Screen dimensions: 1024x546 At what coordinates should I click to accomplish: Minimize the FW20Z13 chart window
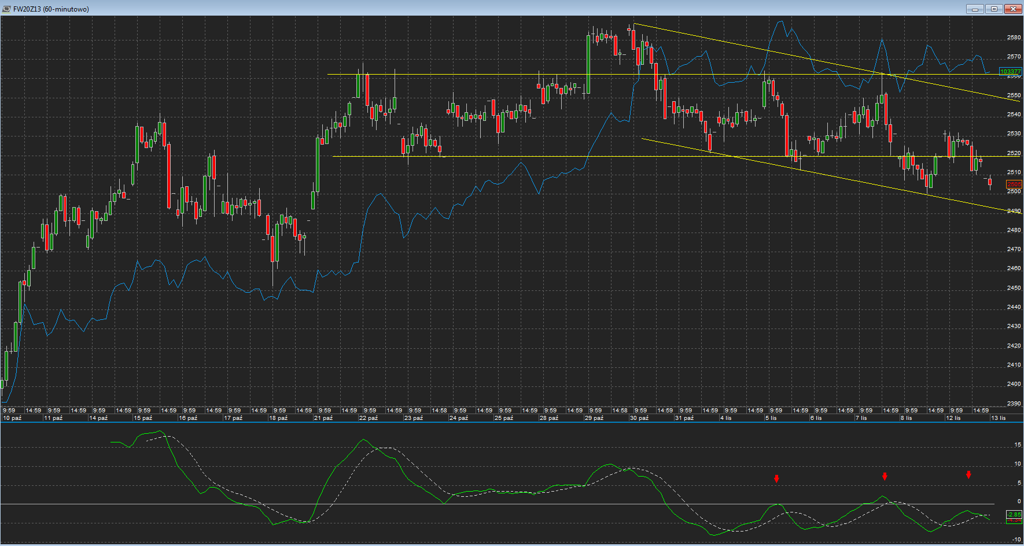coord(975,9)
